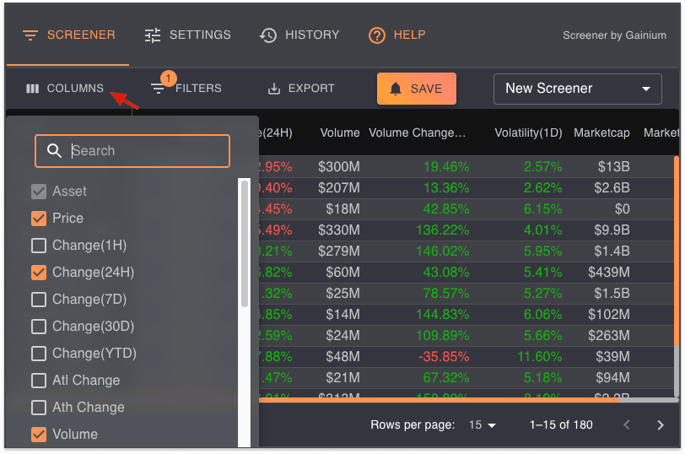Click the Settings sliders icon
Screen dimensions: 685x454
point(153,35)
